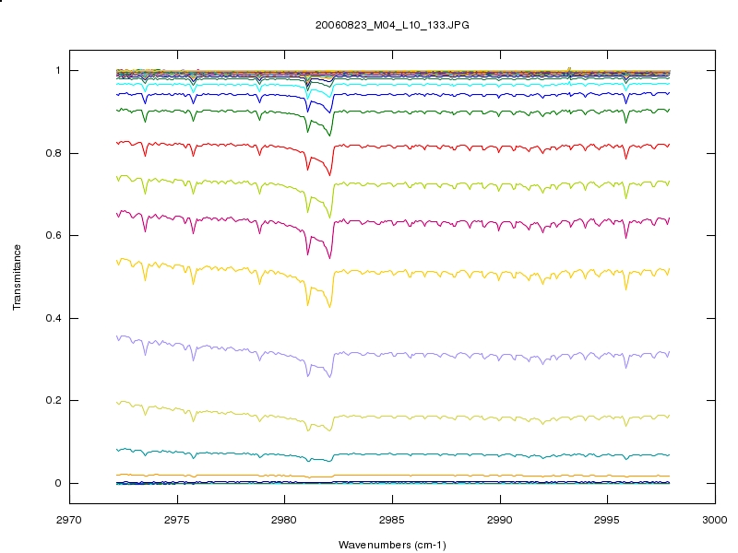
Task: Select the blue spectrum curve near 0.94
Action: [393, 95]
